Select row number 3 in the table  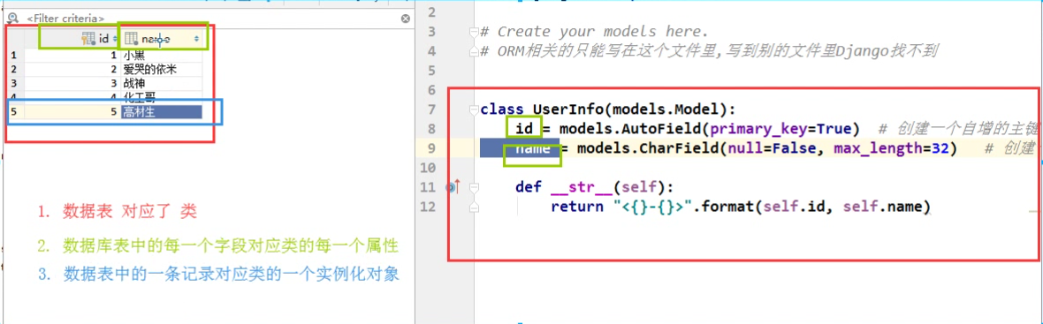[x=13, y=83]
